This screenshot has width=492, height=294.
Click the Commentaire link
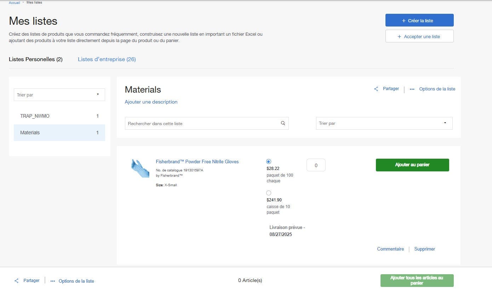(x=390, y=249)
